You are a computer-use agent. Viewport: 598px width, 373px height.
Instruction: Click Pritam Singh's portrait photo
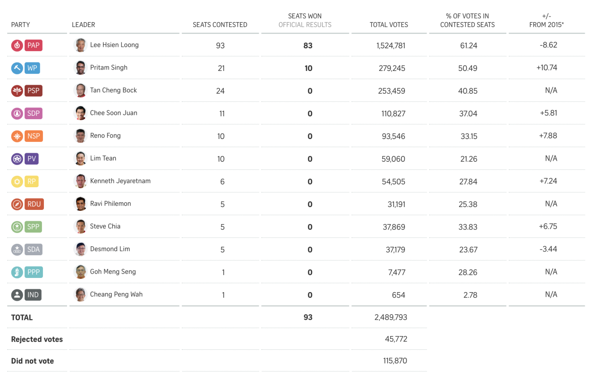(81, 68)
